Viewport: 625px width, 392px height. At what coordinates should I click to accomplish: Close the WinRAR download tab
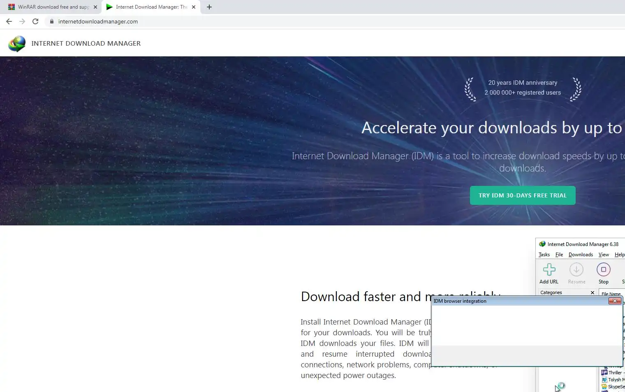(x=95, y=7)
